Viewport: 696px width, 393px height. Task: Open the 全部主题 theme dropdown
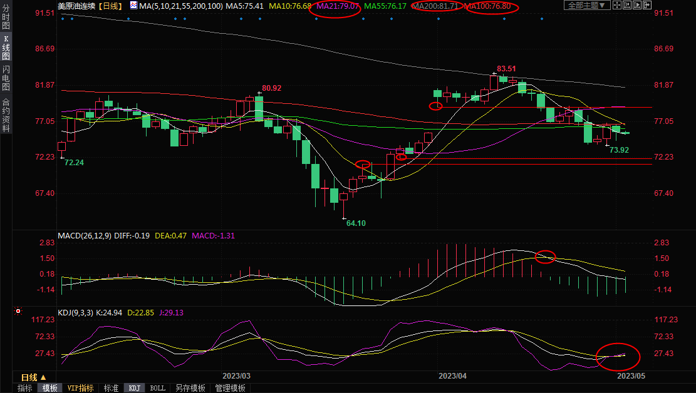pyautogui.click(x=586, y=6)
